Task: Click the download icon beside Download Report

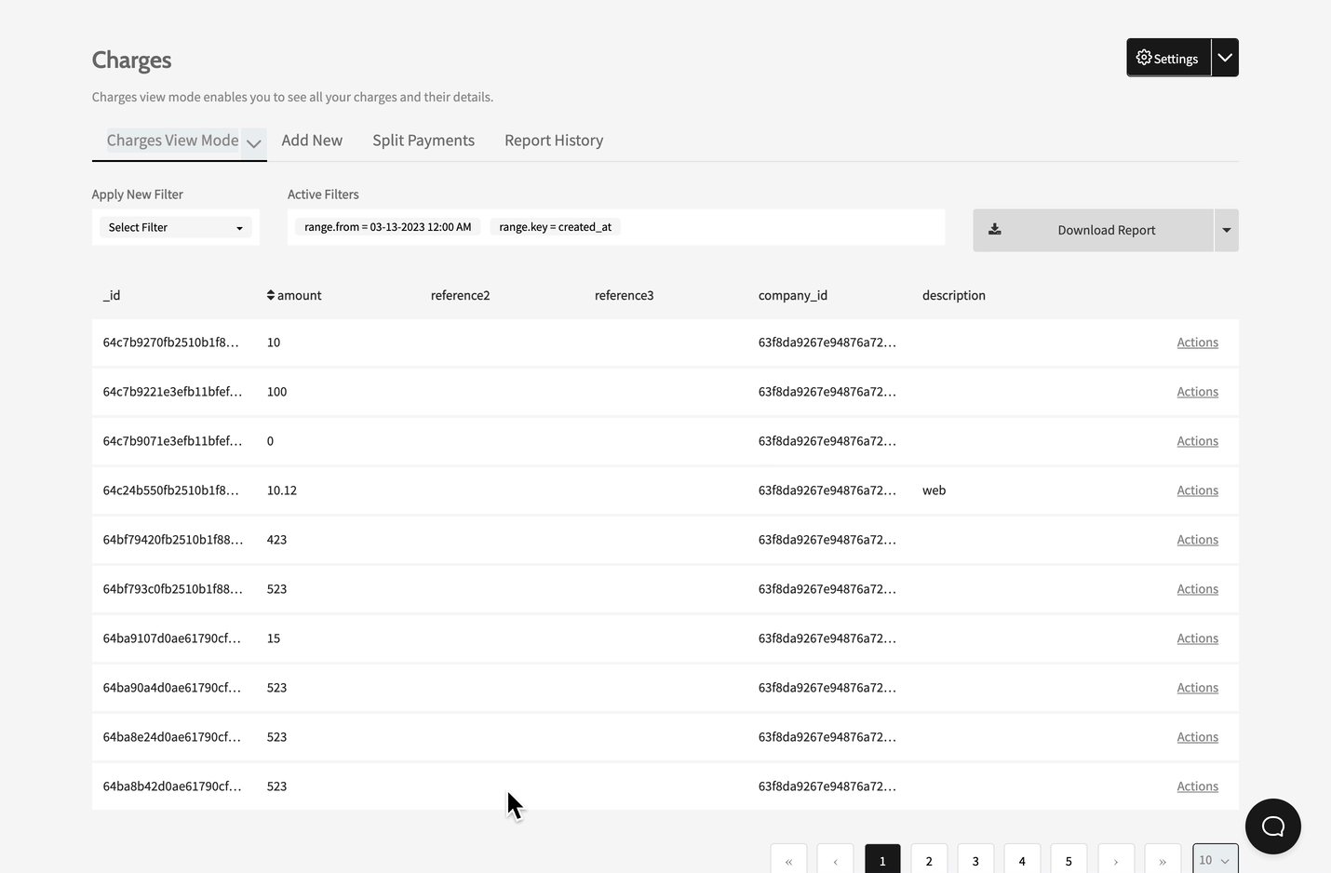Action: 994,229
